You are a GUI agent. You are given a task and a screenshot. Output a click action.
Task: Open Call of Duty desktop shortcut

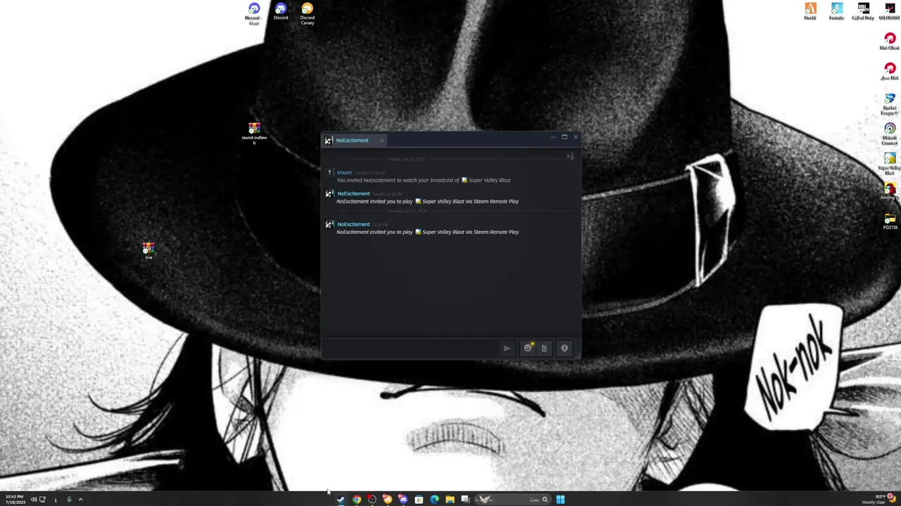pyautogui.click(x=863, y=11)
